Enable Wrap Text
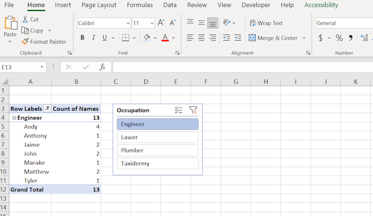Image resolution: width=373 pixels, height=216 pixels. [266, 23]
